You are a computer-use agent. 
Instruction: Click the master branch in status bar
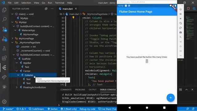click(8, 109)
